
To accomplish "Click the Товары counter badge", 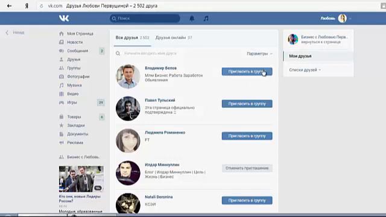I will [x=102, y=117].
